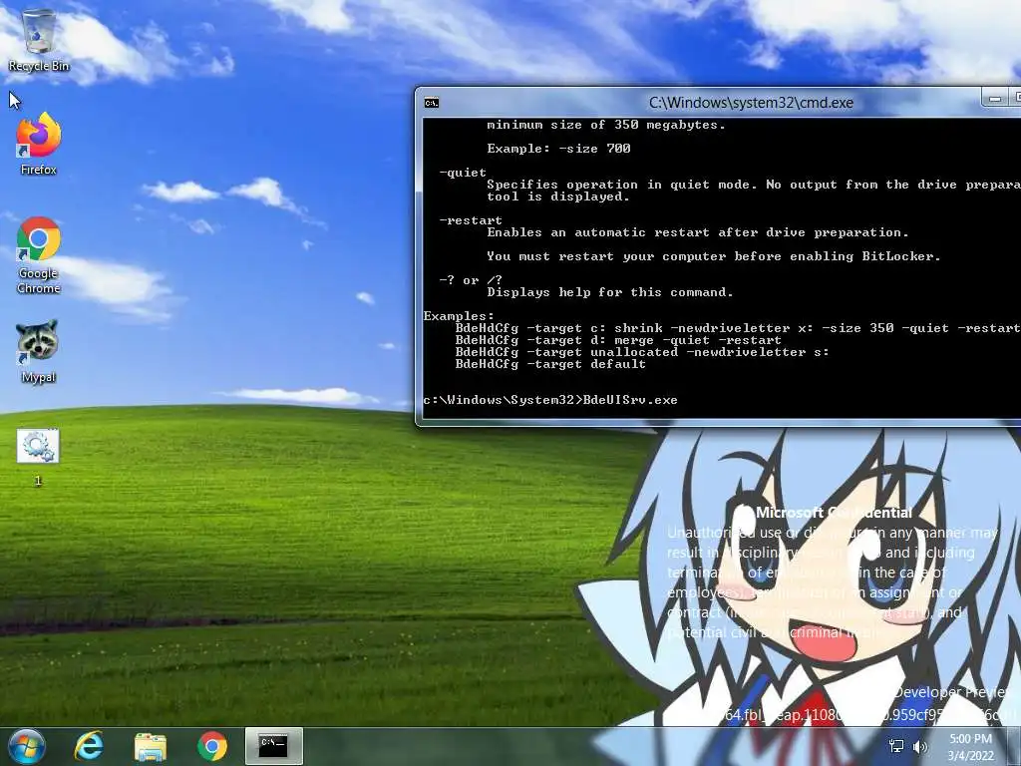Image resolution: width=1021 pixels, height=766 pixels.
Task: Click the 'Examples:' heading in the console
Action: [x=459, y=316]
